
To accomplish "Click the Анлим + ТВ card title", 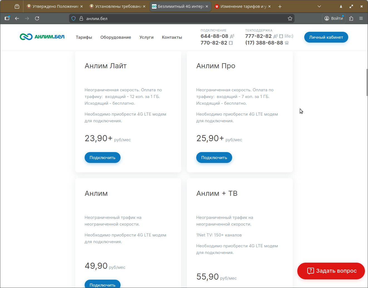I will [217, 194].
